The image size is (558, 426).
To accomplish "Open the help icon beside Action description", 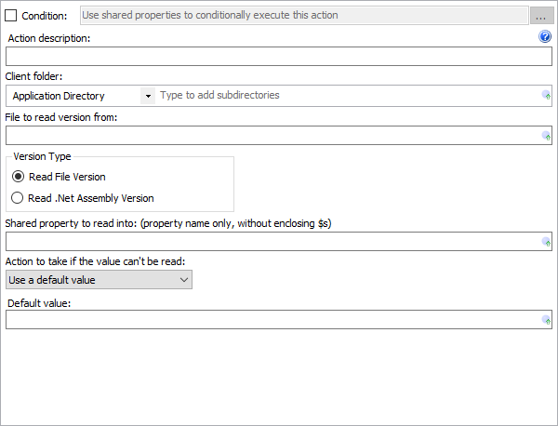I will pos(546,37).
